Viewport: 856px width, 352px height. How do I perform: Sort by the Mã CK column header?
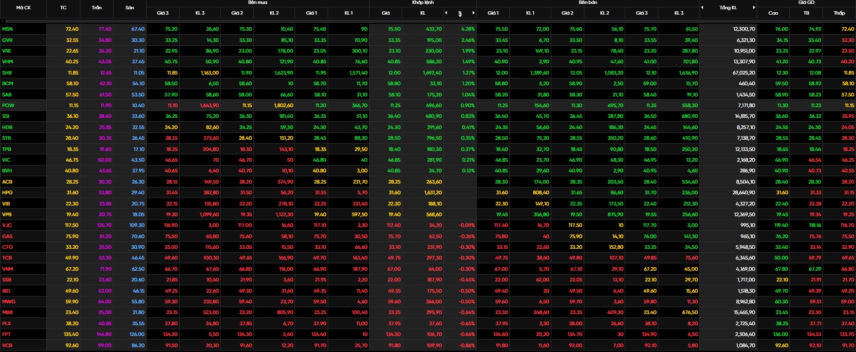[x=23, y=8]
